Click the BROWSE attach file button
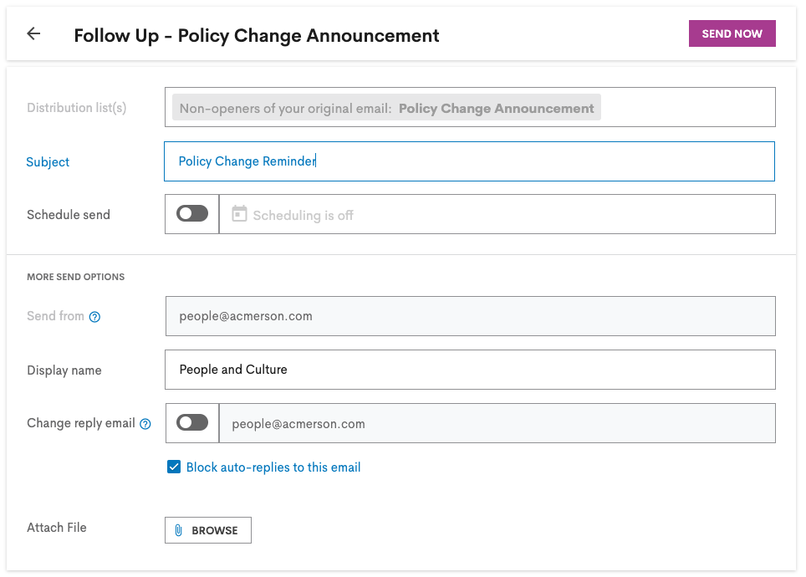 208,530
